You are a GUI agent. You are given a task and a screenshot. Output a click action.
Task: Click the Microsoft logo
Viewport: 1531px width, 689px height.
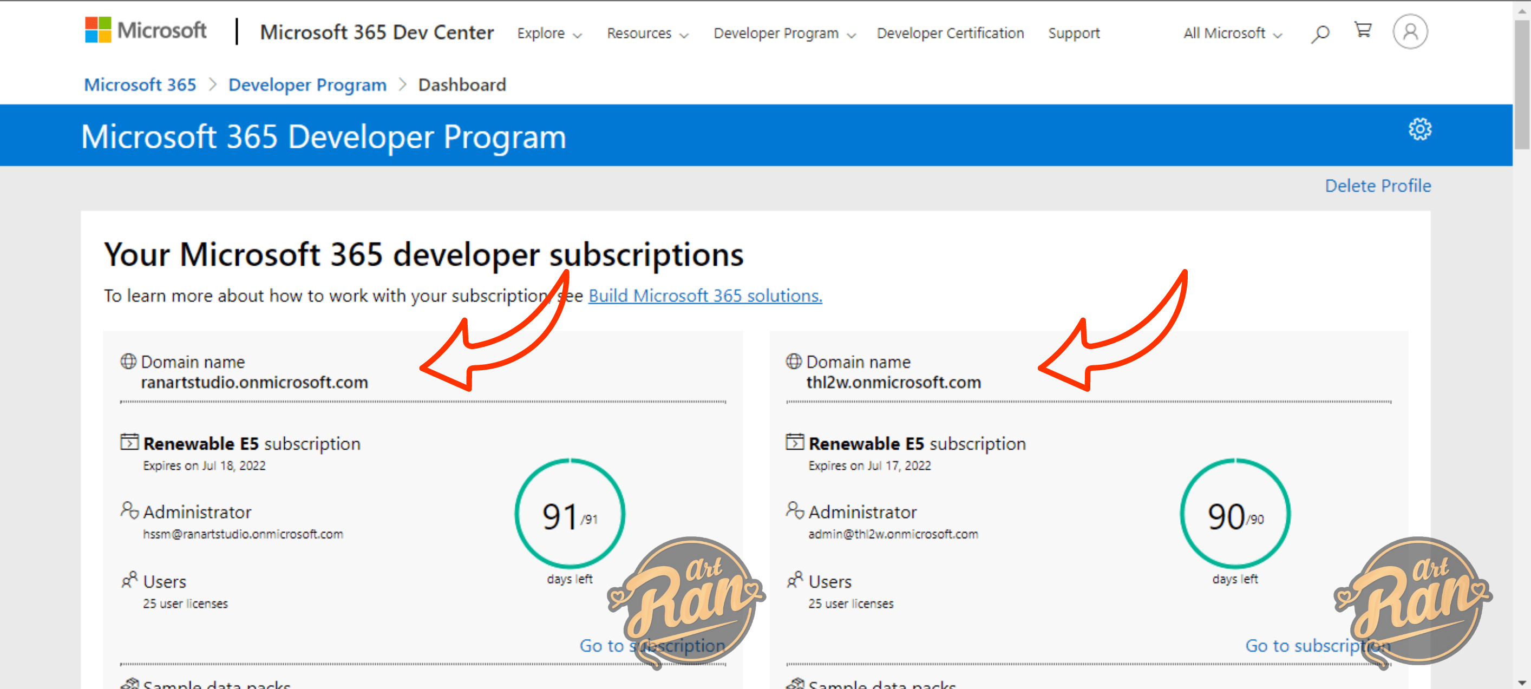point(146,30)
